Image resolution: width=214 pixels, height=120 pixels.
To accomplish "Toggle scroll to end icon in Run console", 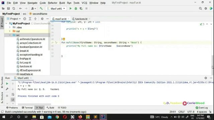I will click(x=13, y=99).
